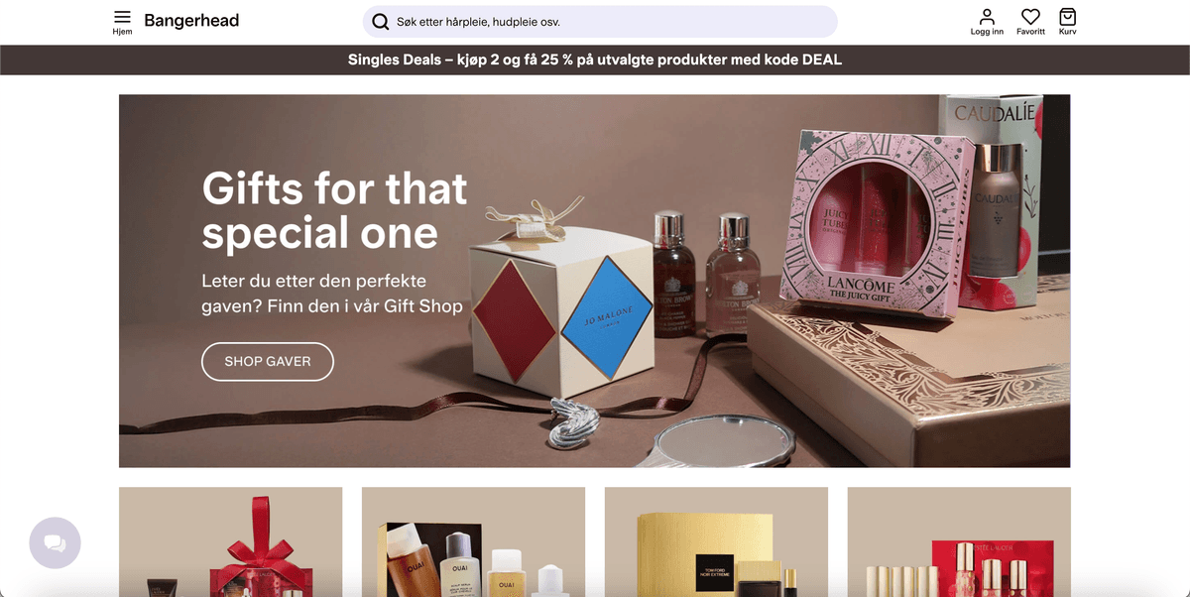Open the red lipstick gift set thumbnail
The image size is (1190, 597).
click(x=959, y=541)
